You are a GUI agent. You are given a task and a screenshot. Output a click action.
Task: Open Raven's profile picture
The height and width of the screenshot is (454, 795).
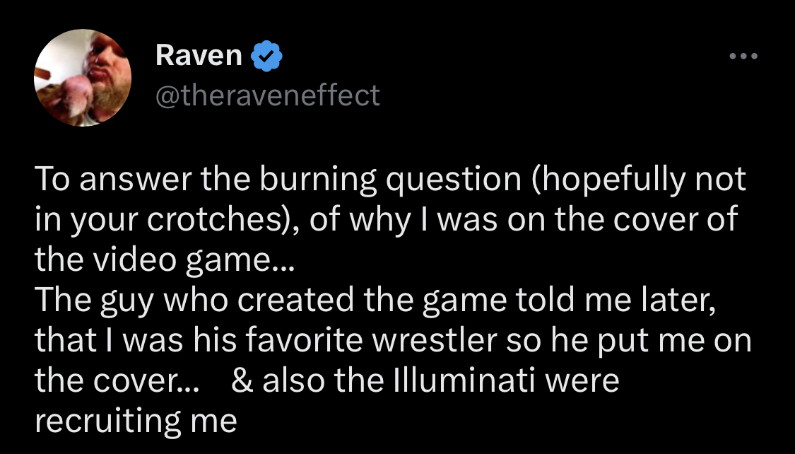point(83,78)
